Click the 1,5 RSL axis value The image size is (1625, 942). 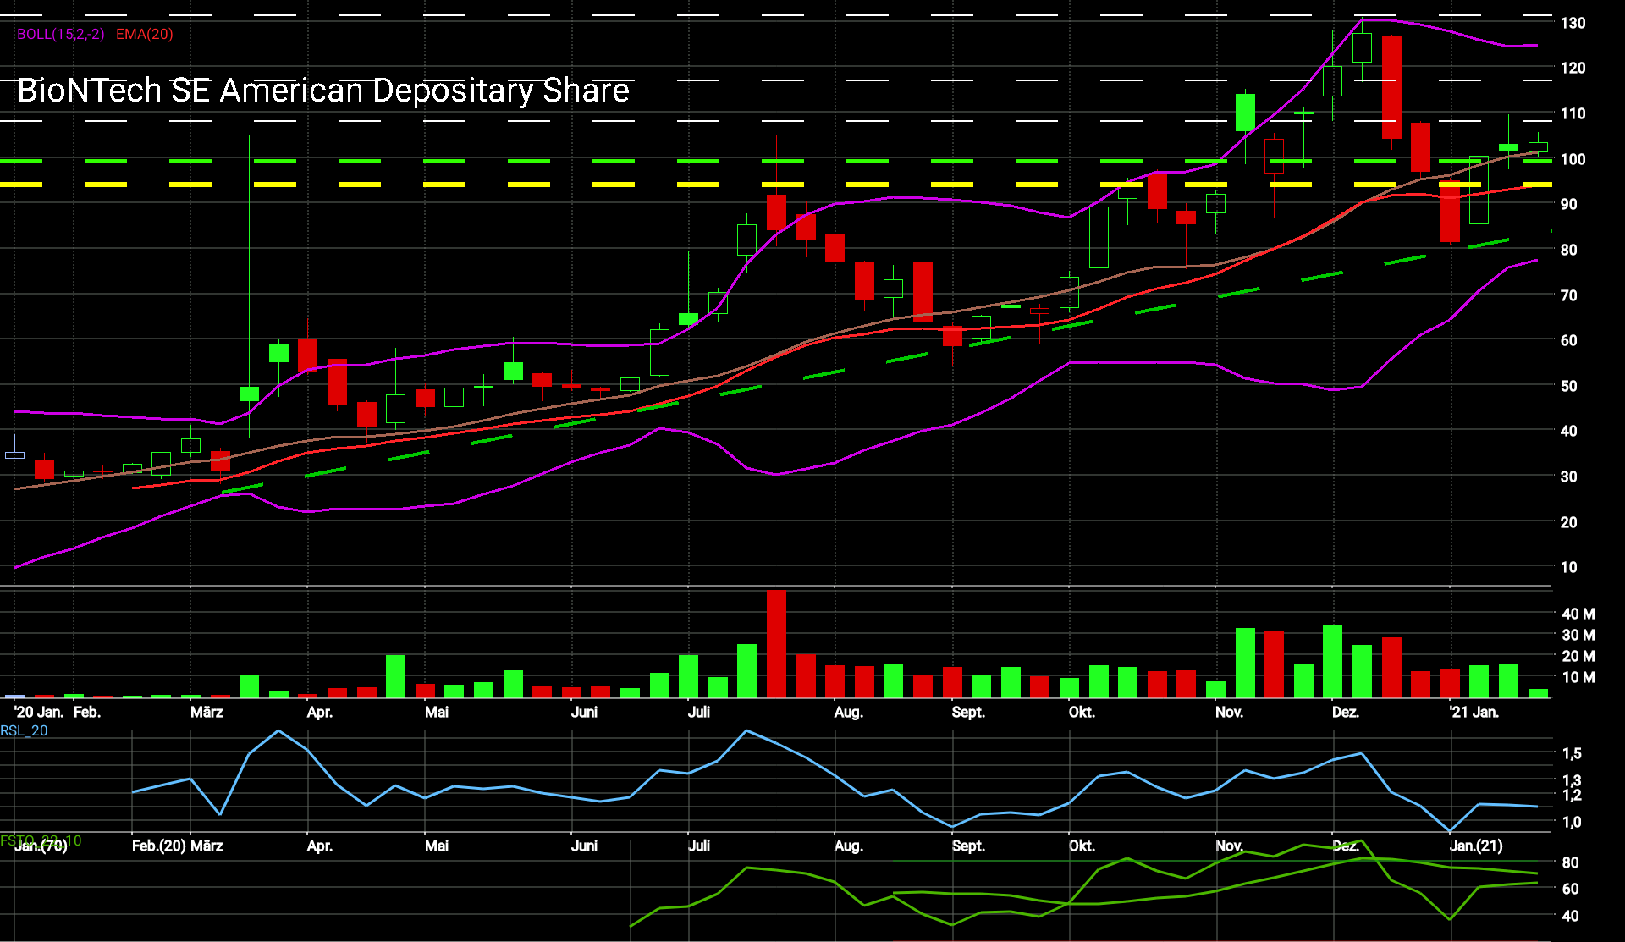coord(1572,753)
